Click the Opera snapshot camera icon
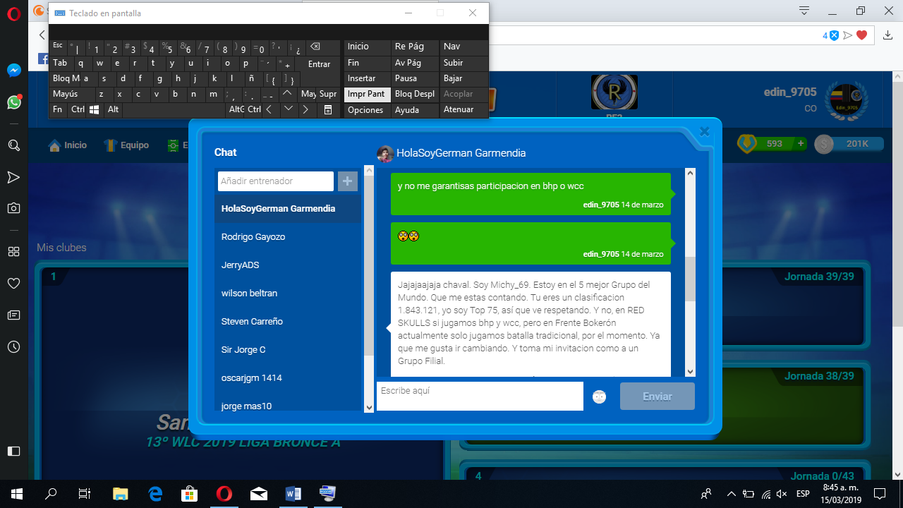The image size is (903, 508). (13, 208)
